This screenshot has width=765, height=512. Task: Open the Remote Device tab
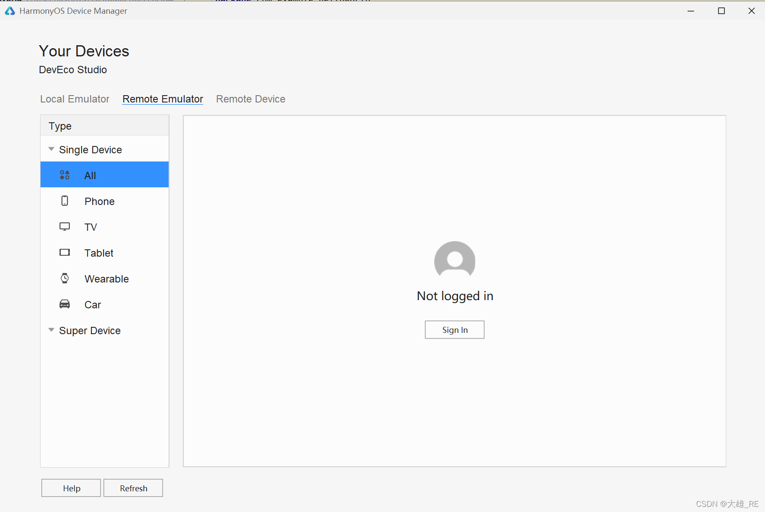click(x=251, y=99)
